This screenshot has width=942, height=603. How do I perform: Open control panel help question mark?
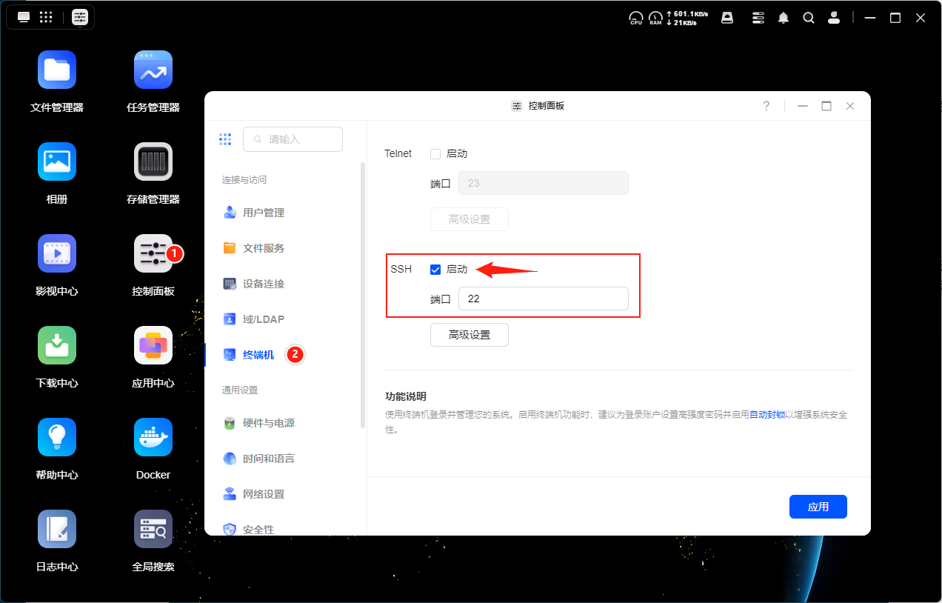click(766, 106)
